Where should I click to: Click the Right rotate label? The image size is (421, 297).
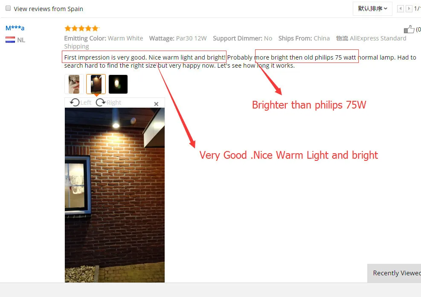pos(114,103)
